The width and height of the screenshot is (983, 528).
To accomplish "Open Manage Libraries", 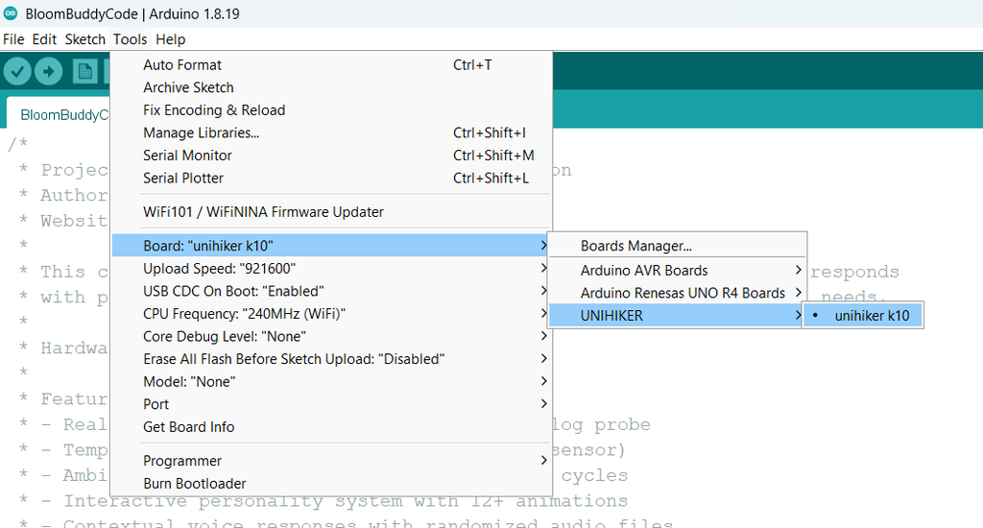I will (x=201, y=132).
